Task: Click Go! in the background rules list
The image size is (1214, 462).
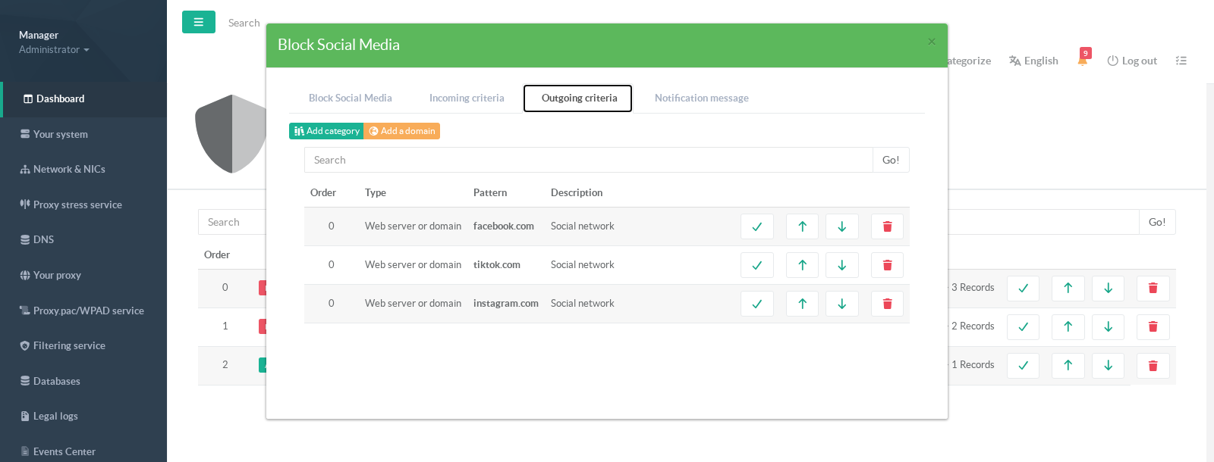Action: [x=1157, y=222]
